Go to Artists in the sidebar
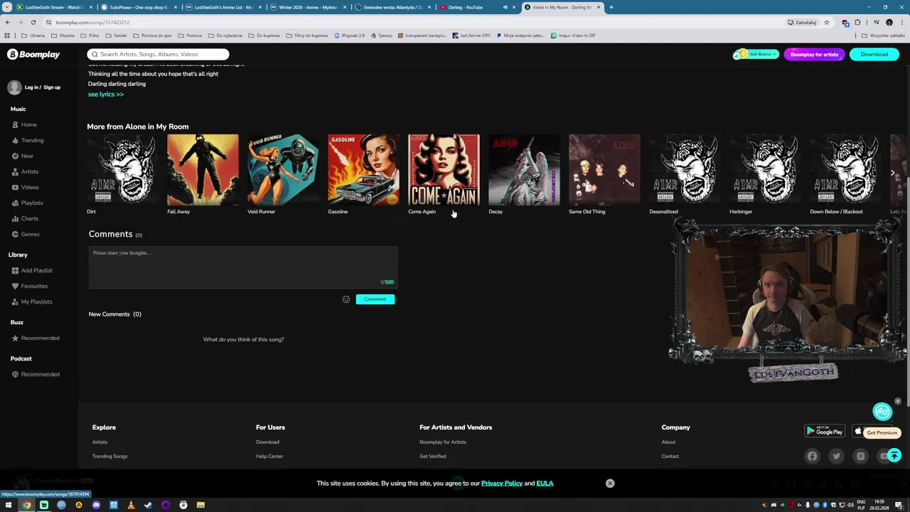 pyautogui.click(x=29, y=171)
